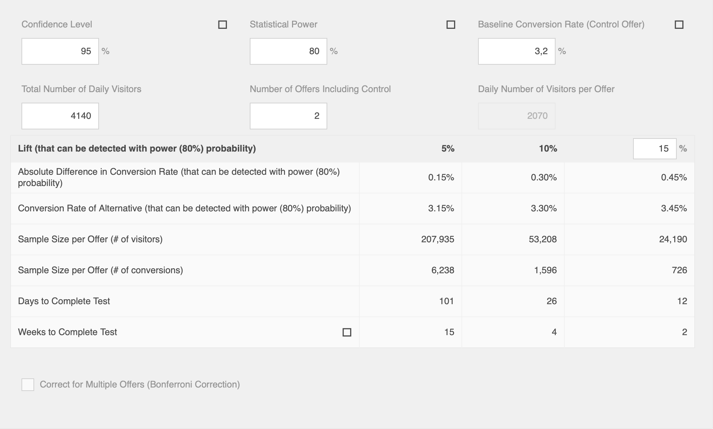Select the Statistical Power value field
Image resolution: width=713 pixels, height=429 pixels.
point(289,51)
